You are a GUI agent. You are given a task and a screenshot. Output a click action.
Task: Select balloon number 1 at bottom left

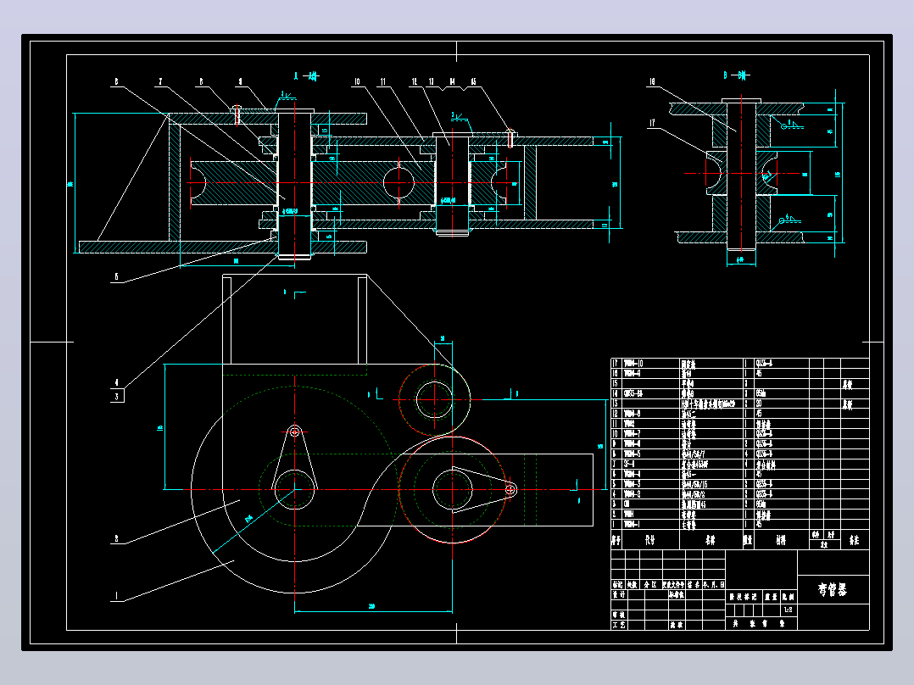point(116,596)
